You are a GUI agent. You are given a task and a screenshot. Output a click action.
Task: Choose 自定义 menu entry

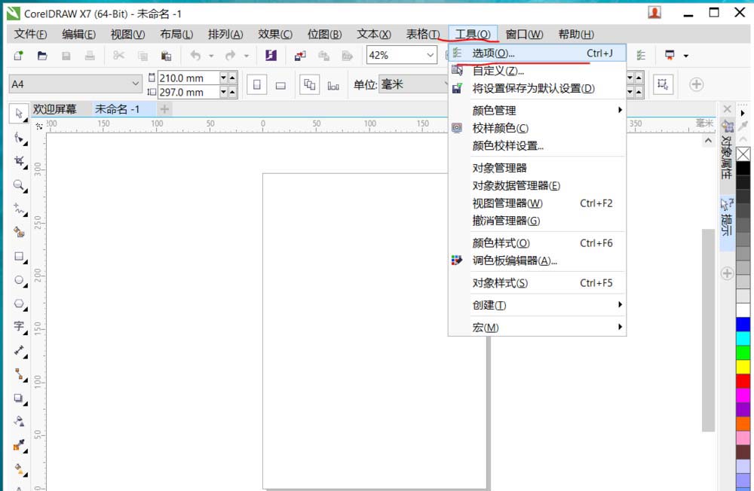(x=537, y=71)
